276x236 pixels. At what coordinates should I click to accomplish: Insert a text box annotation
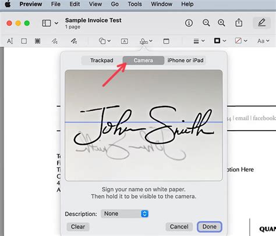[125, 41]
